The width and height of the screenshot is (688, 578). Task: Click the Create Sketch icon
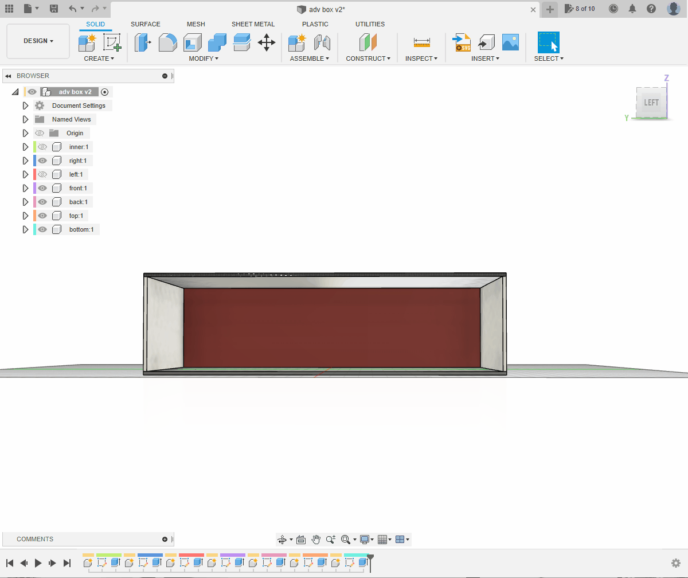click(x=112, y=42)
